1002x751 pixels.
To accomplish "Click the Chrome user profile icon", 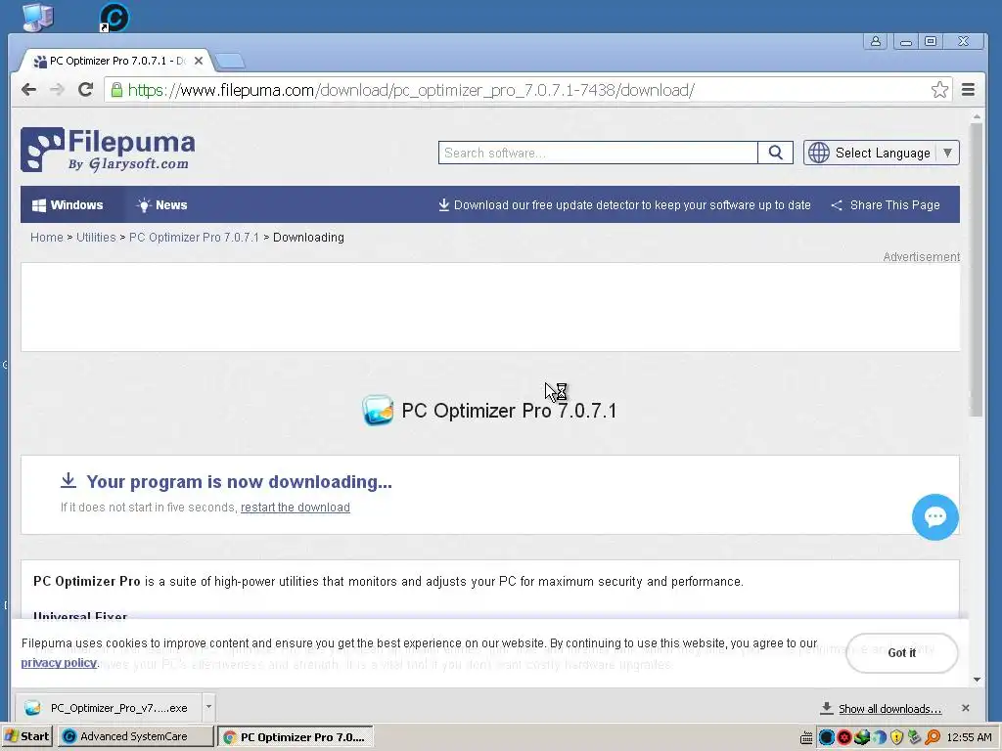I will click(876, 41).
